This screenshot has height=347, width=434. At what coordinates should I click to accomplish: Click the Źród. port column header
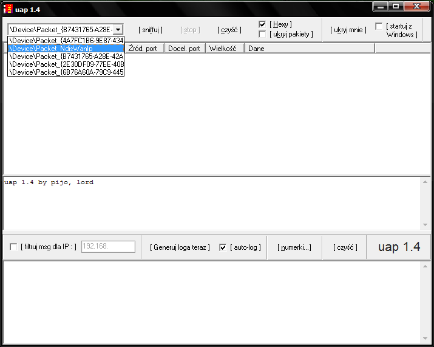144,49
